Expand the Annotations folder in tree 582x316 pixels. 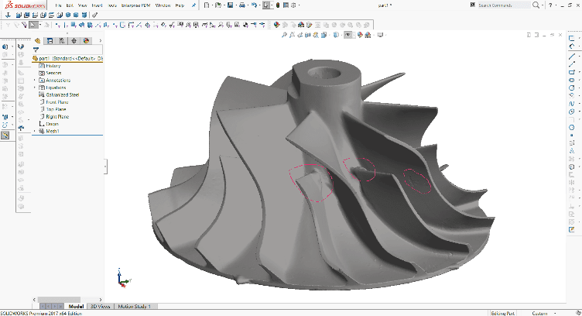[x=35, y=81]
